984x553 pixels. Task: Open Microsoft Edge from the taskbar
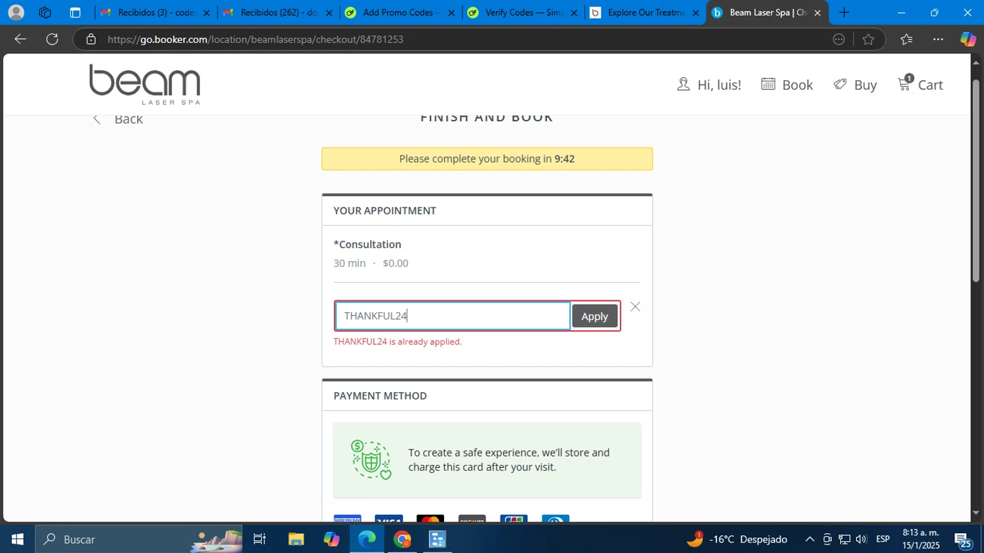point(367,539)
